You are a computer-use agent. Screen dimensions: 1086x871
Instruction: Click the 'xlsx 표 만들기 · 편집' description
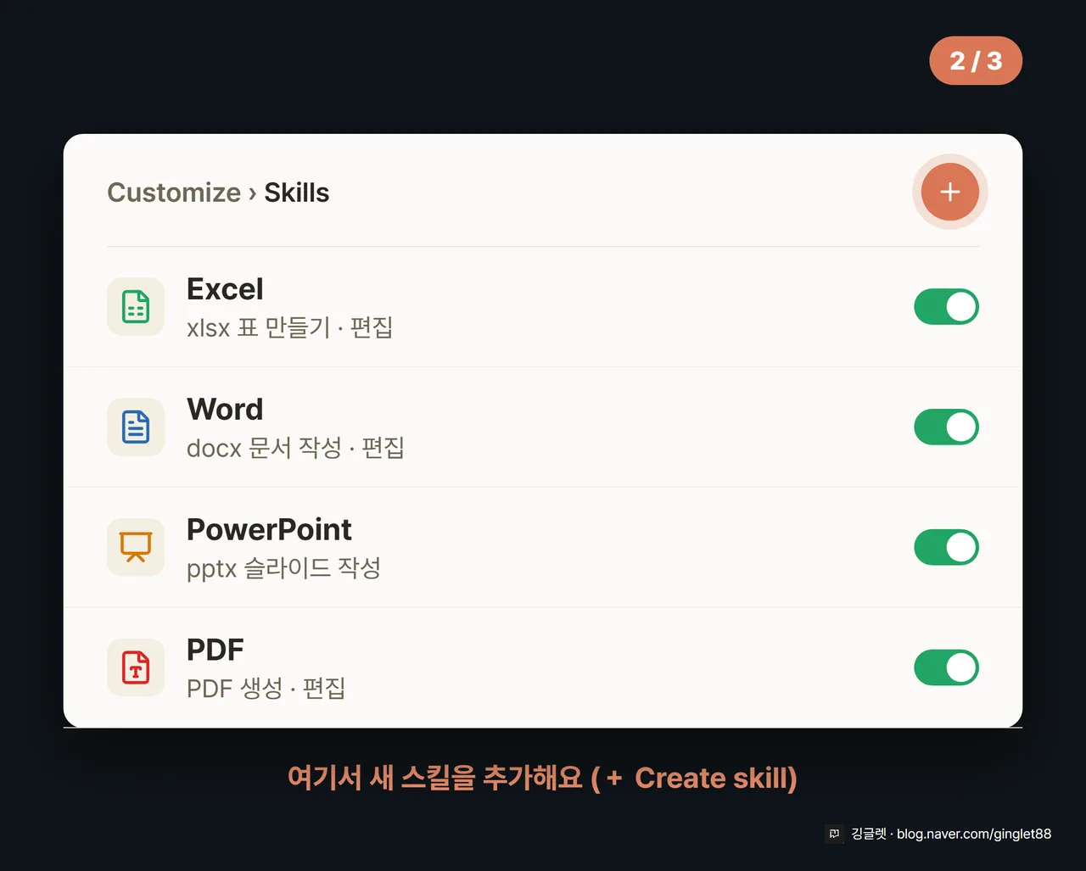pyautogui.click(x=289, y=327)
